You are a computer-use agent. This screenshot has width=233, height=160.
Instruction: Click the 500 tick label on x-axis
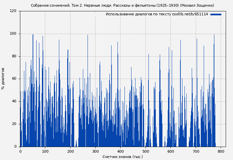click(146, 151)
